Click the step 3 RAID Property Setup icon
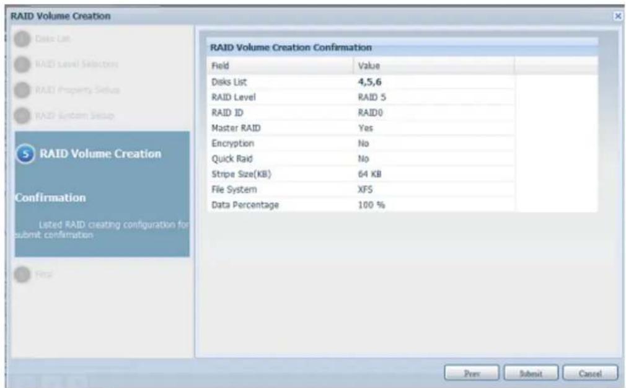The height and width of the screenshot is (388, 626). [x=22, y=90]
